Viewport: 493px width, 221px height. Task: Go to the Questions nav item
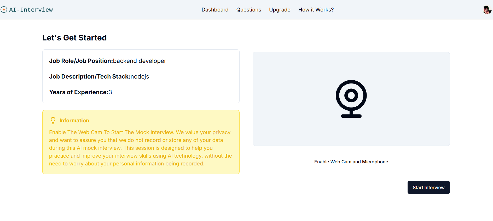pos(248,10)
